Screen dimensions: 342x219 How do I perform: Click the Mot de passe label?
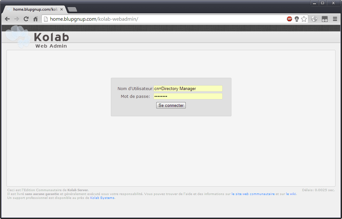[x=135, y=96]
